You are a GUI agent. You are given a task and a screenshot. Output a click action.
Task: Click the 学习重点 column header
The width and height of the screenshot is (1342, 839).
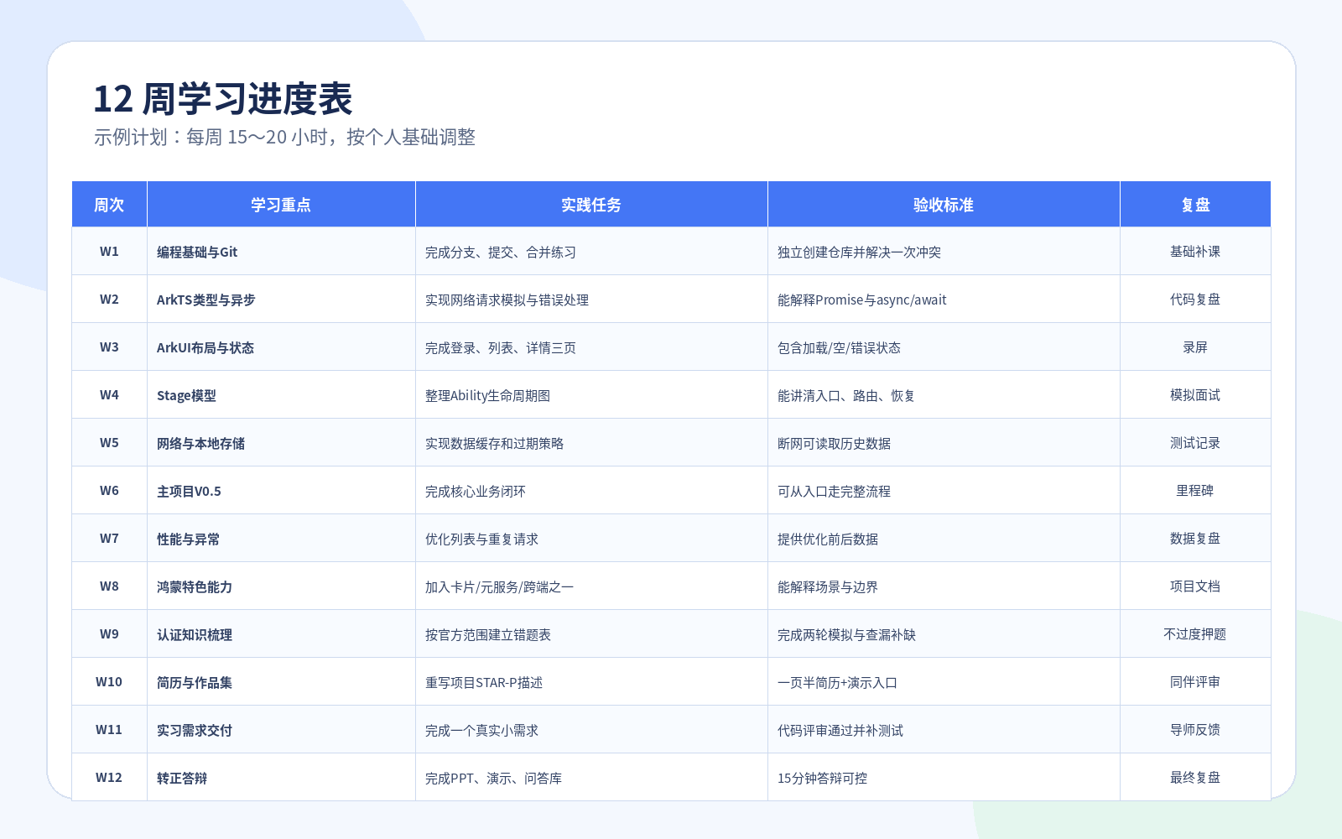click(281, 204)
